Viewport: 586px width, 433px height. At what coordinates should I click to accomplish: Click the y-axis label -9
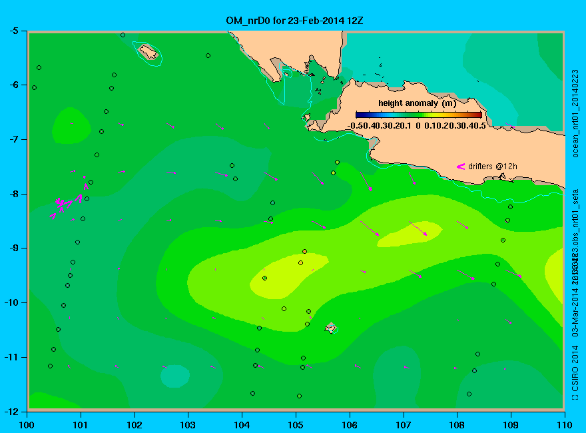(13, 248)
